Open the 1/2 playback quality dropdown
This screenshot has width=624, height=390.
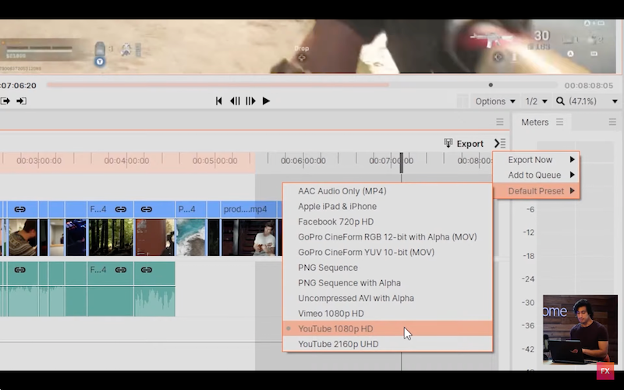pyautogui.click(x=536, y=101)
